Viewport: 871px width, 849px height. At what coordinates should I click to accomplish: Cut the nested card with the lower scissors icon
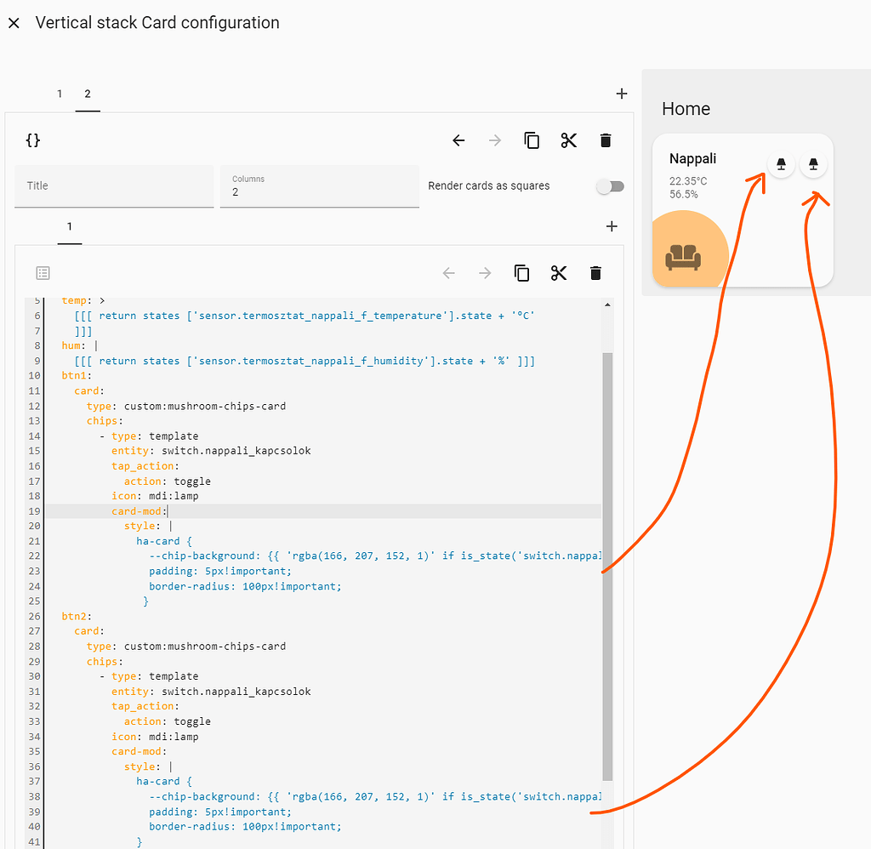click(x=559, y=273)
